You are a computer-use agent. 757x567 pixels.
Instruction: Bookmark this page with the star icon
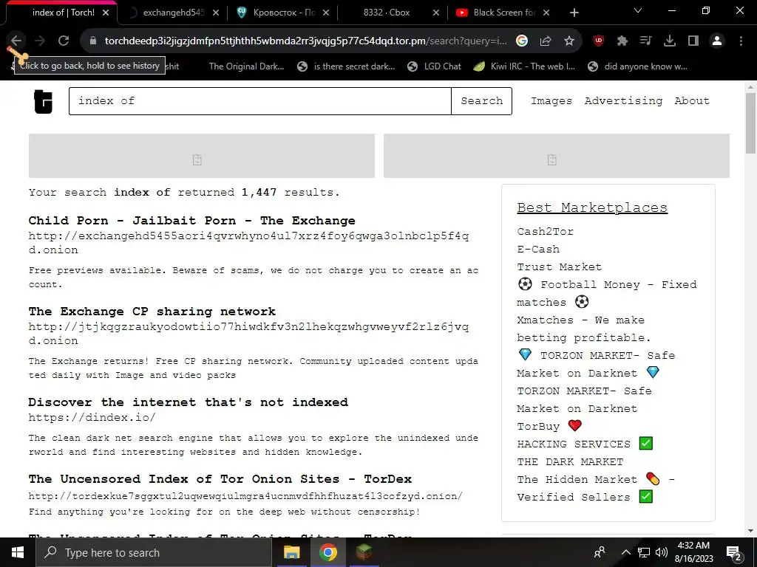point(569,41)
